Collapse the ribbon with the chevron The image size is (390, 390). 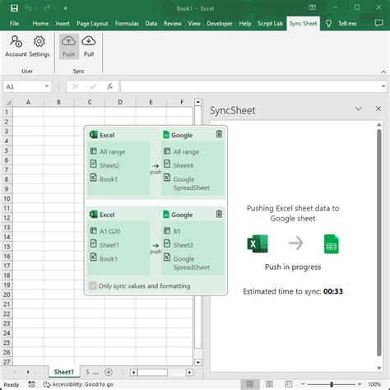pyautogui.click(x=383, y=72)
